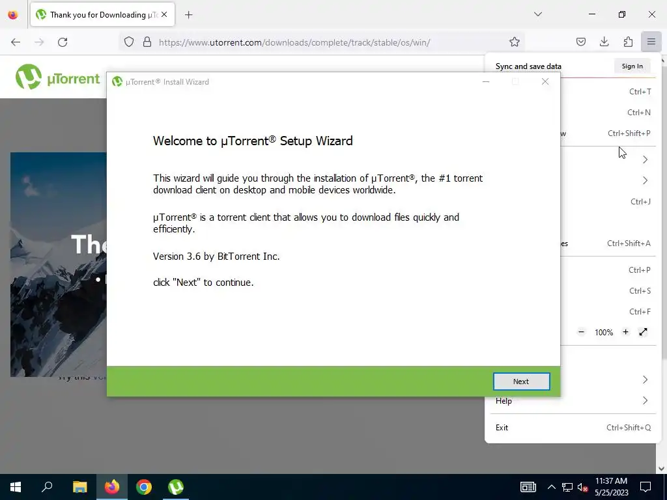This screenshot has width=667, height=500.
Task: Close the µTorrent Install Wizard window
Action: click(545, 81)
